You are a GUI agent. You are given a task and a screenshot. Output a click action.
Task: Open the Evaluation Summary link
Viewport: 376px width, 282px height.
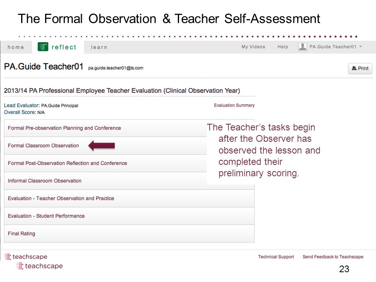(x=234, y=105)
